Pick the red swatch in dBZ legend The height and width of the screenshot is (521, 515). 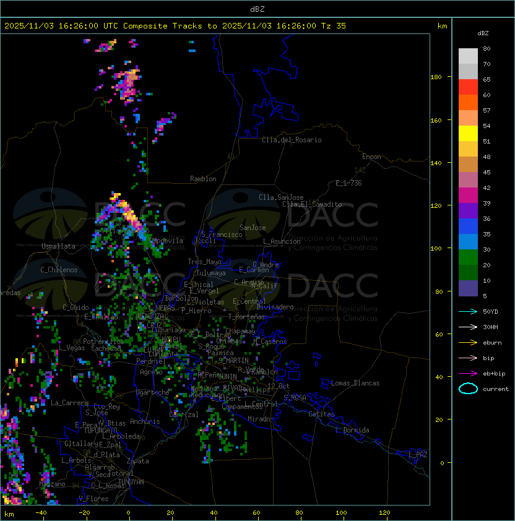[x=468, y=87]
